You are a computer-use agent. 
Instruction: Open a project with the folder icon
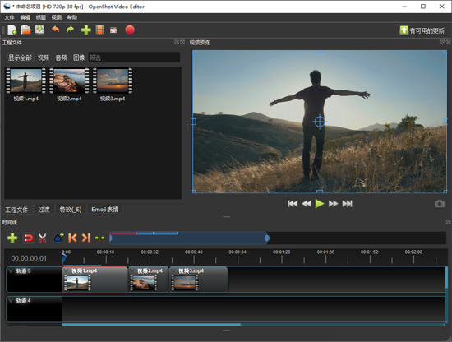pyautogui.click(x=25, y=30)
